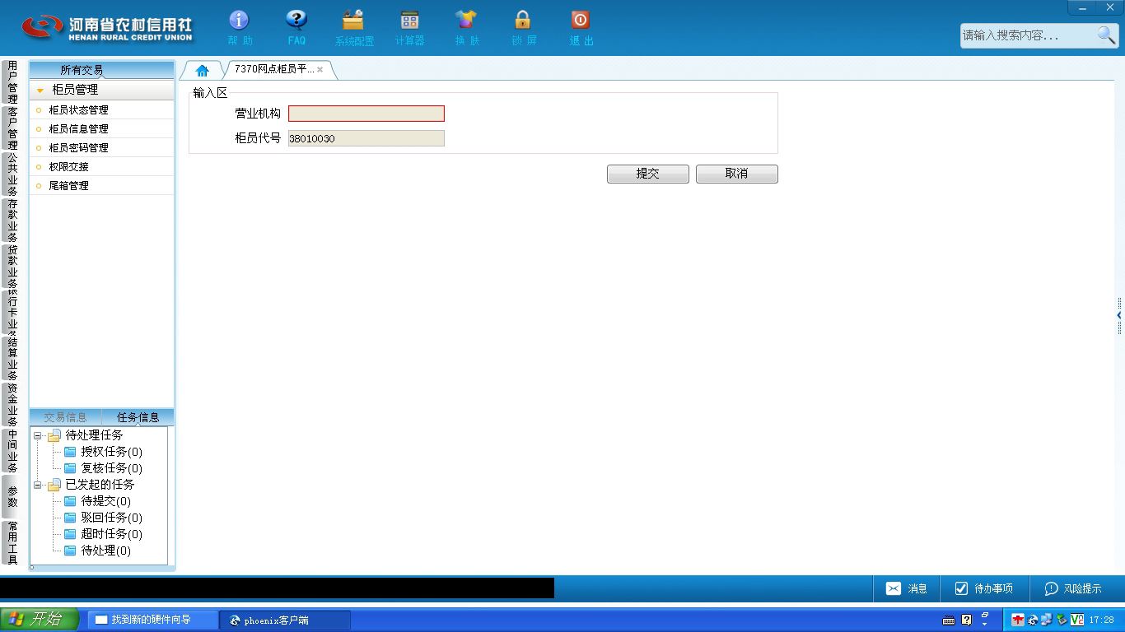Image resolution: width=1125 pixels, height=632 pixels.
Task: Click the 柜员代号 field showing 38010030
Action: click(x=366, y=138)
